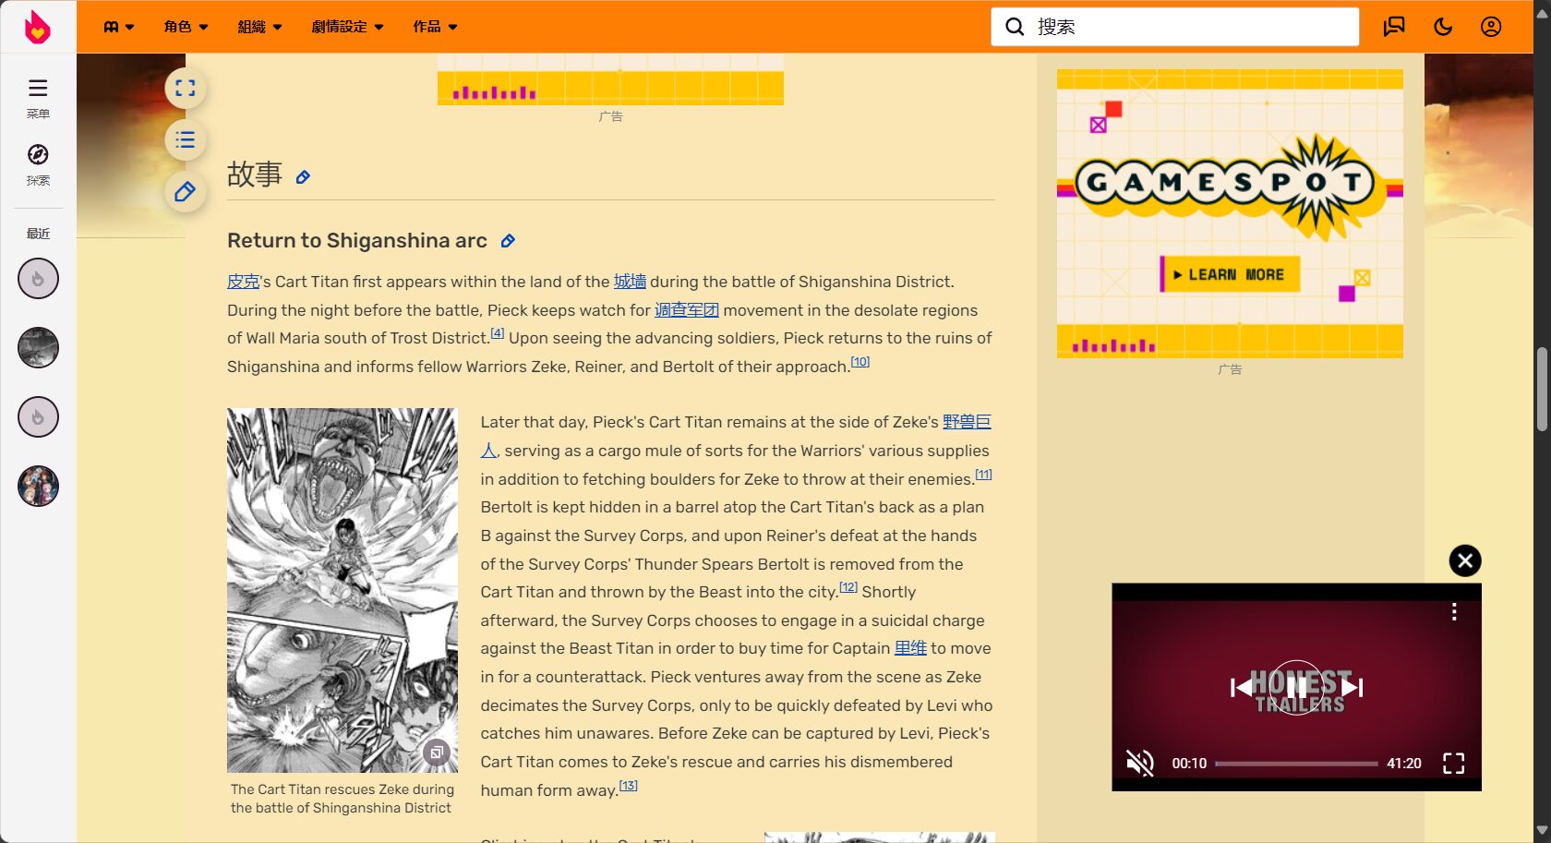Toggle dark mode with the moon icon
The height and width of the screenshot is (843, 1551).
(1443, 27)
